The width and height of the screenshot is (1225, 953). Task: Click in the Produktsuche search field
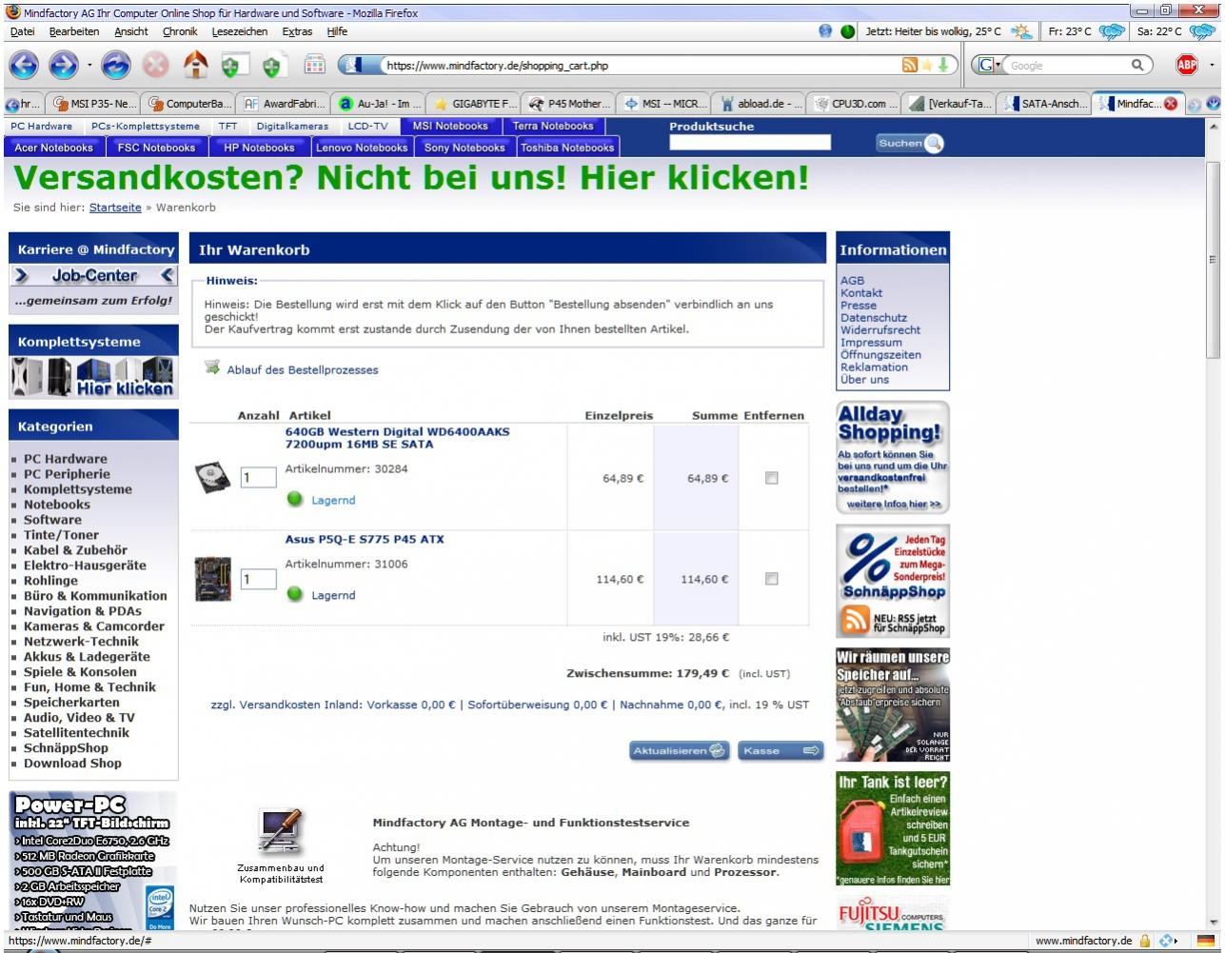click(x=749, y=143)
